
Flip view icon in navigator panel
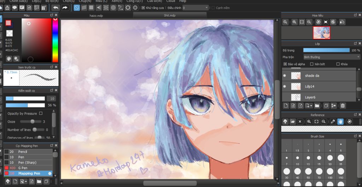342,22
